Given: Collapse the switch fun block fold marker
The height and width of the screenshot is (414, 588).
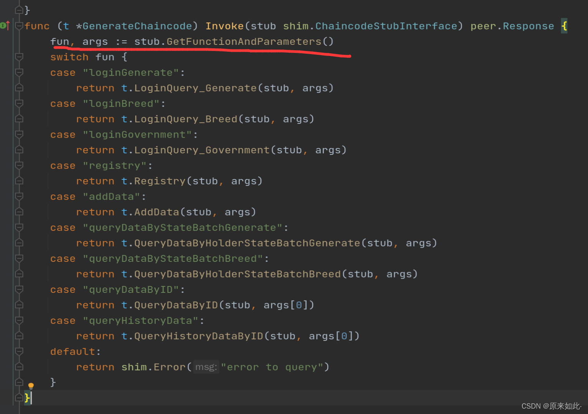Looking at the screenshot, I should pos(19,57).
